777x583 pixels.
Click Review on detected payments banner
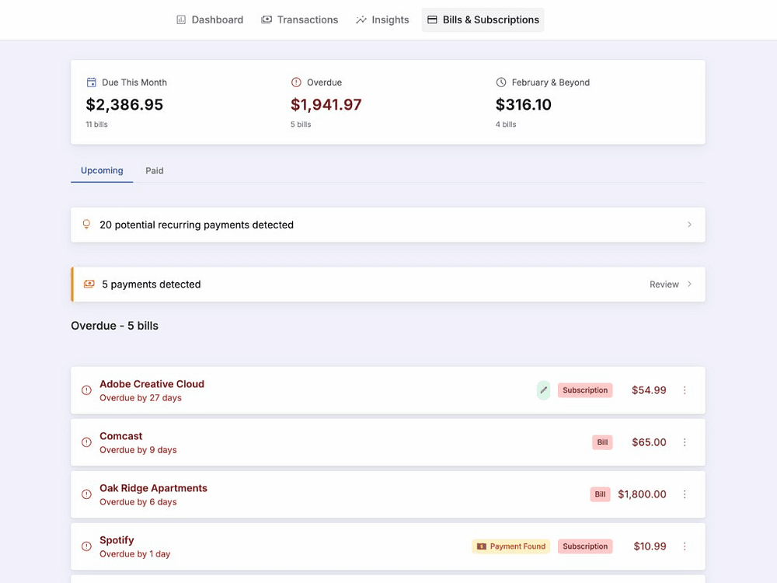(664, 285)
